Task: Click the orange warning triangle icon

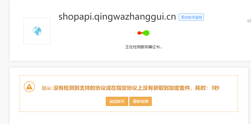Action: [x=29, y=87]
